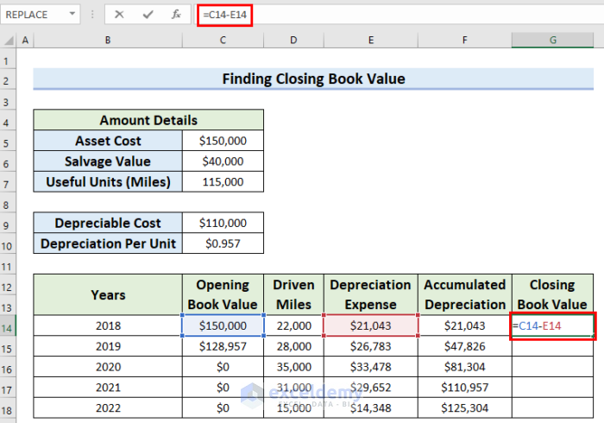Confirm the formula with the Enter checkmark
The image size is (604, 423).
148,15
